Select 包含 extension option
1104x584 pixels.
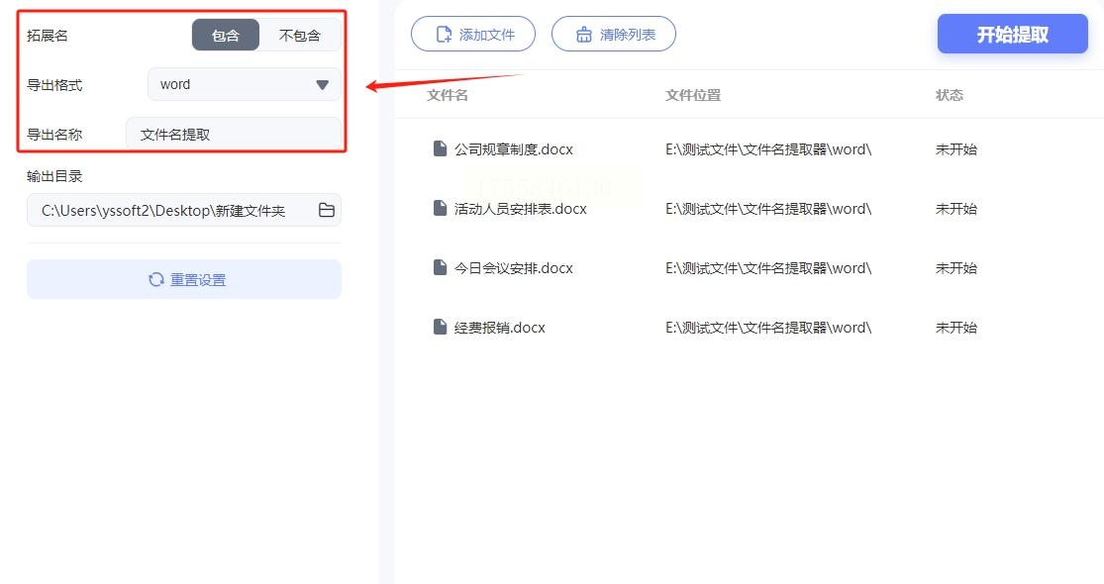(226, 35)
